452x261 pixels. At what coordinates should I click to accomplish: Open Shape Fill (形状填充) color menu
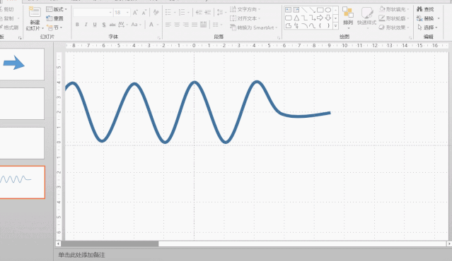coord(394,9)
